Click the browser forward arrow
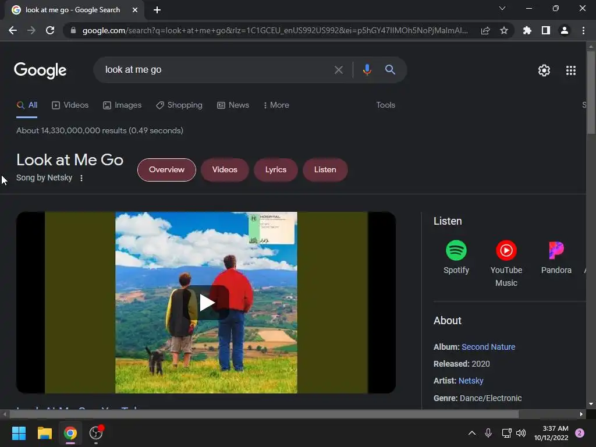The width and height of the screenshot is (596, 447). pos(31,30)
